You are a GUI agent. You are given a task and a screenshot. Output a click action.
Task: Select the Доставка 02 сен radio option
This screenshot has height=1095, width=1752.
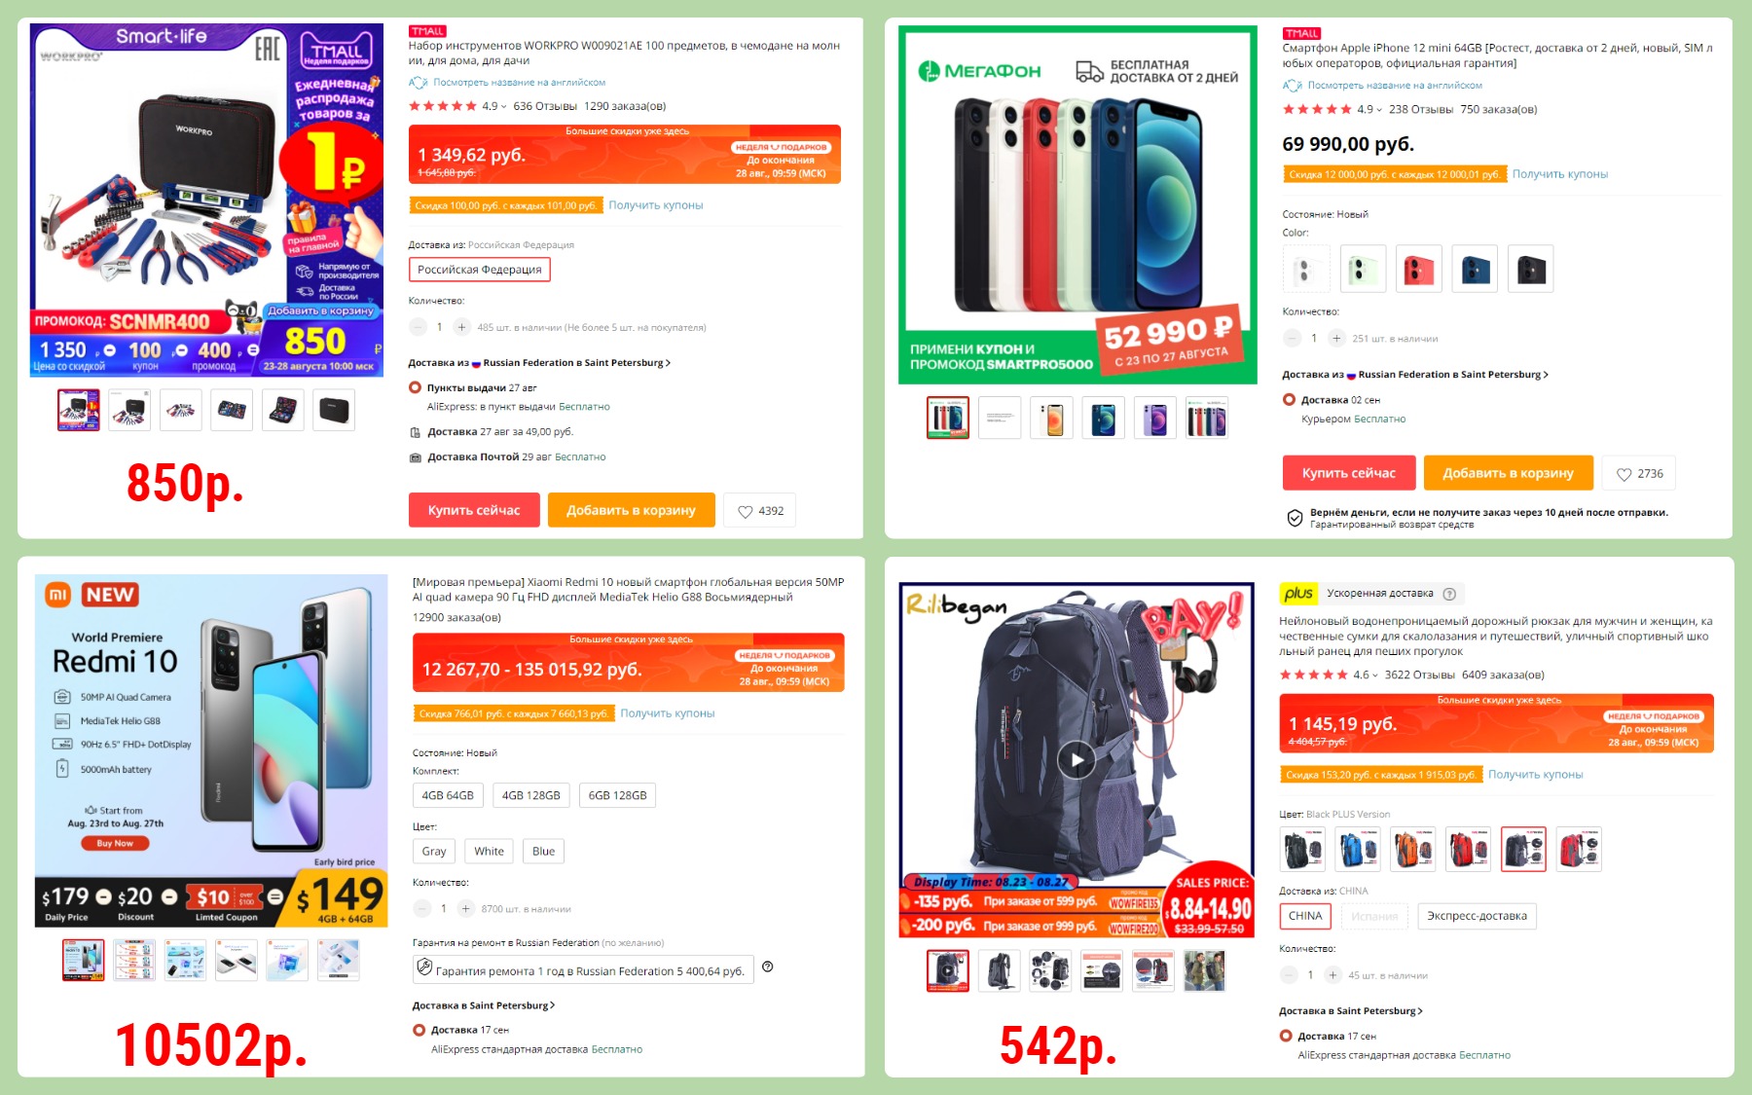tap(1290, 400)
